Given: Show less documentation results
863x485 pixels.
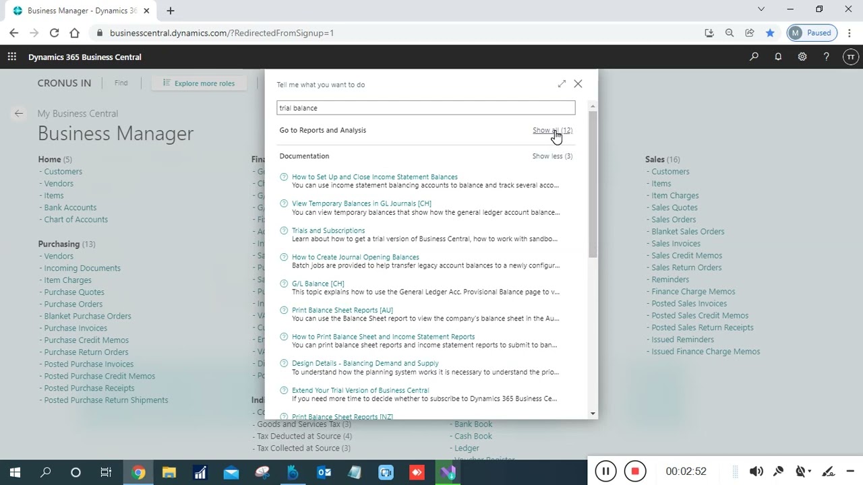Looking at the screenshot, I should click(x=552, y=156).
